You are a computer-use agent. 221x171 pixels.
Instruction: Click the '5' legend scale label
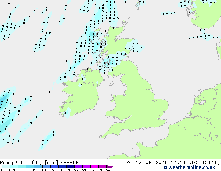coord(34,170)
